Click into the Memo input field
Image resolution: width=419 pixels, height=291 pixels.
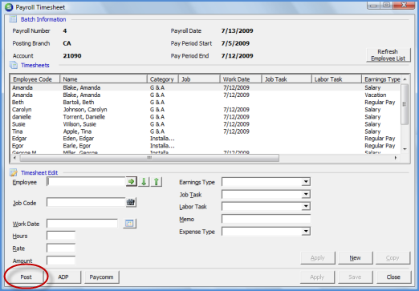pos(266,219)
